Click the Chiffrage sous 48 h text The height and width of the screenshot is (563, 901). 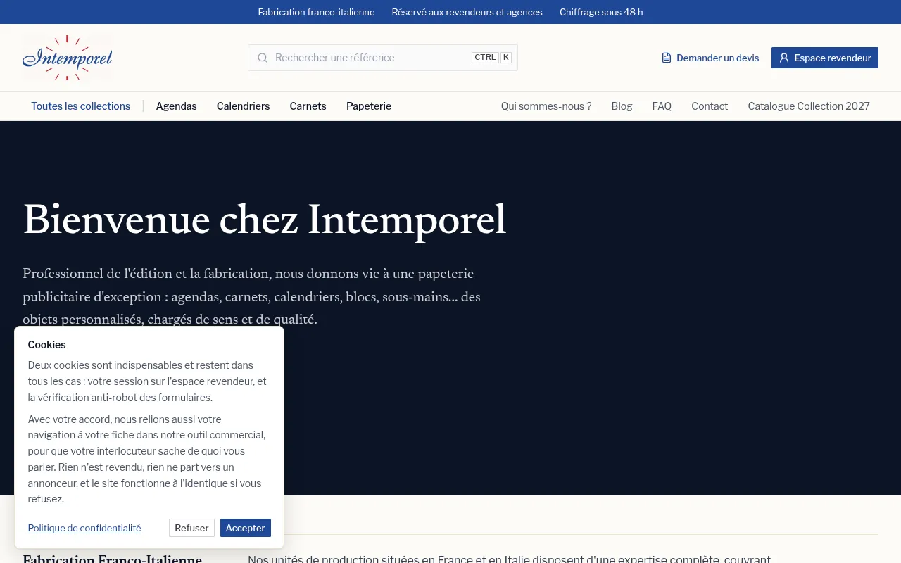pos(601,12)
